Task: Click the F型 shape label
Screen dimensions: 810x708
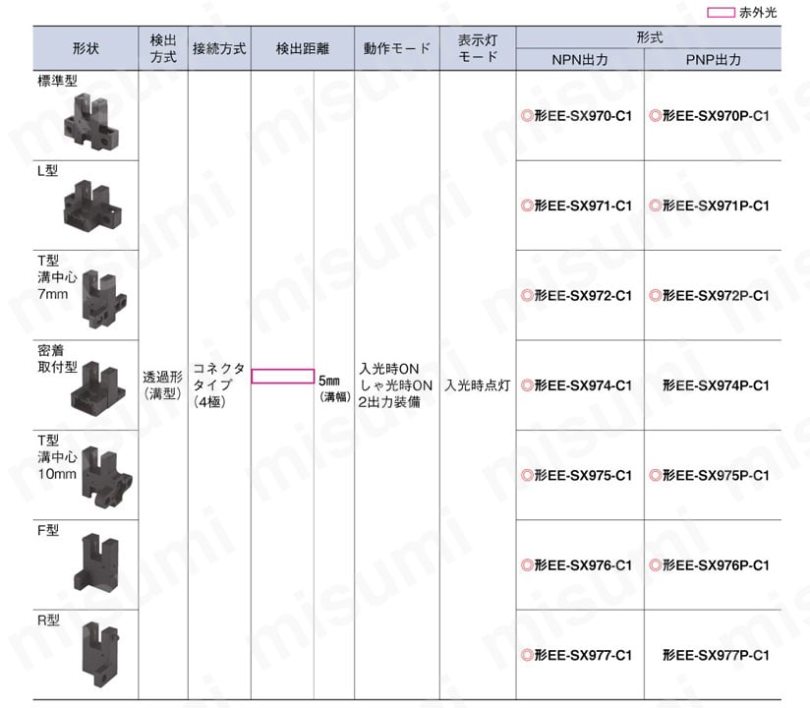Action: [x=48, y=531]
